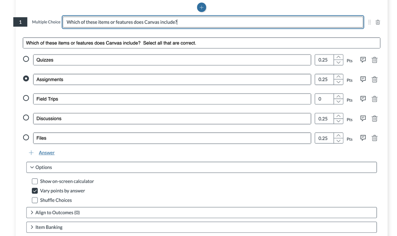
Task: Collapse the Options section
Action: 201,167
